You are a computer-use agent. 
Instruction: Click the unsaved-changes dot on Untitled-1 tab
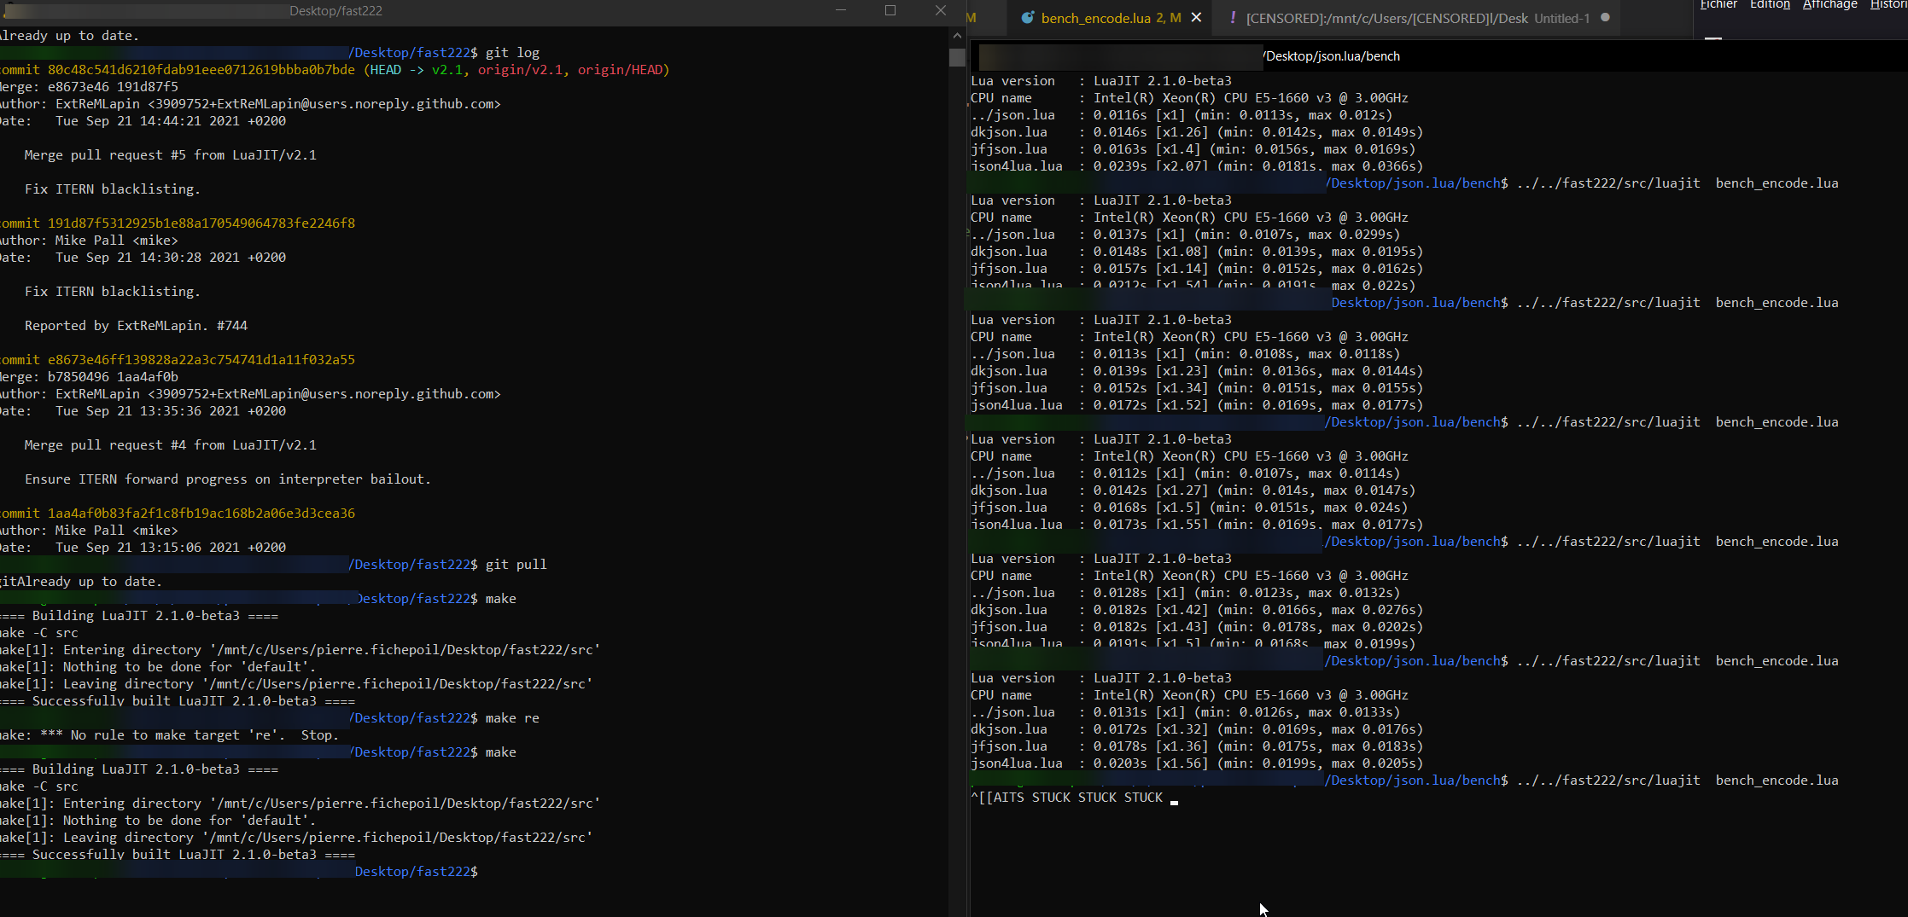1604,17
